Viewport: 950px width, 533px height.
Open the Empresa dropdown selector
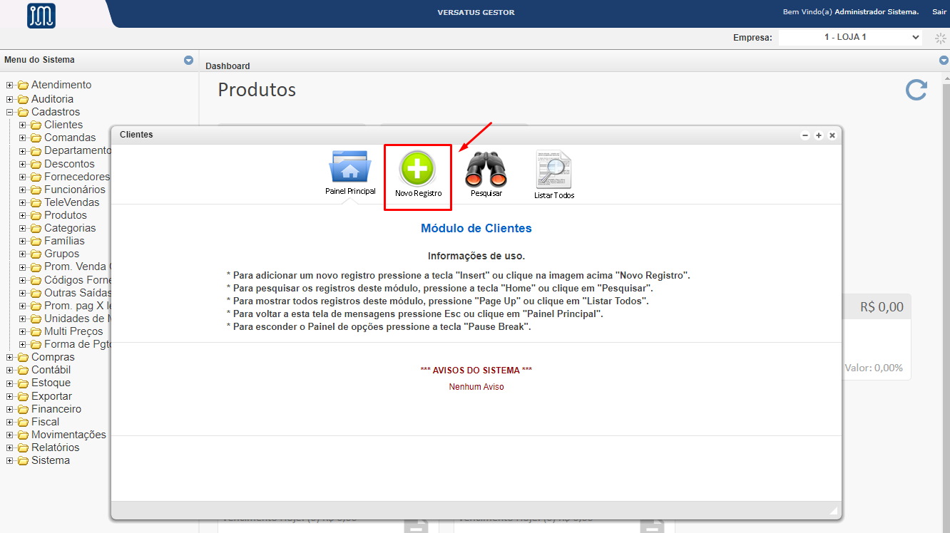click(x=850, y=37)
